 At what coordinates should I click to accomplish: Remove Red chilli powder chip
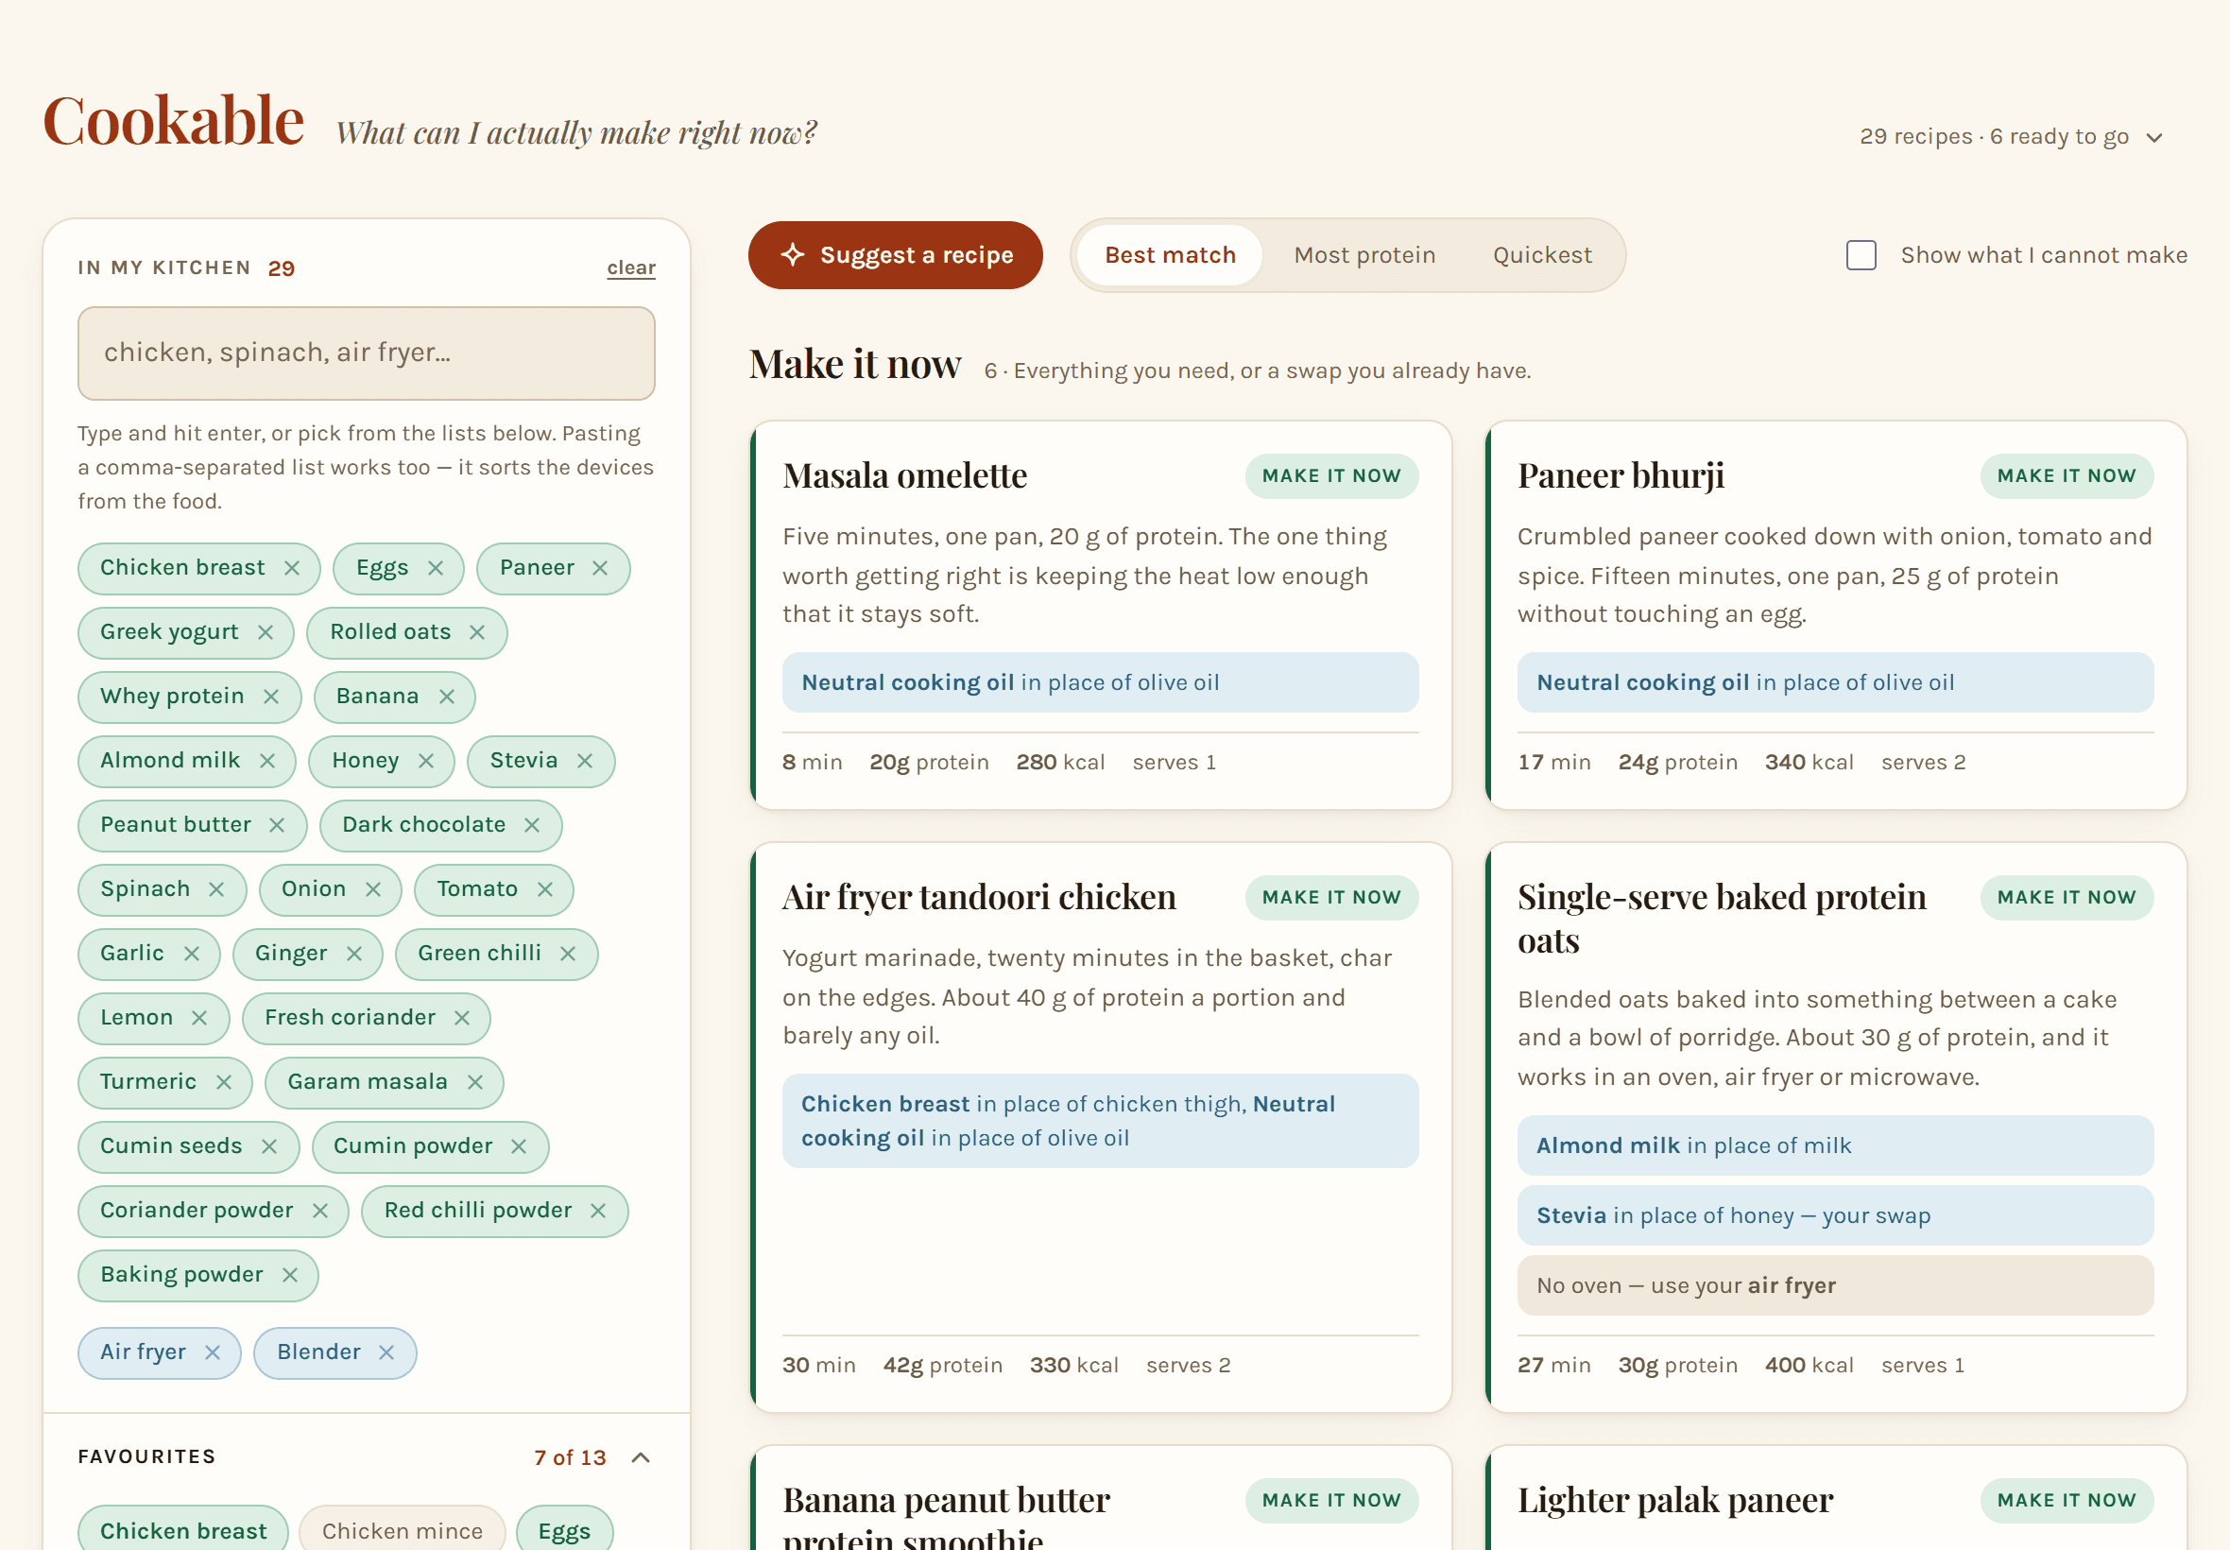tap(598, 1211)
